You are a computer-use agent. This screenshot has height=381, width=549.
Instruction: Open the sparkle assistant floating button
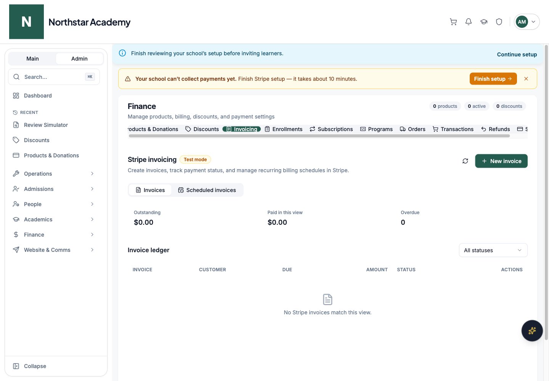coord(532,331)
